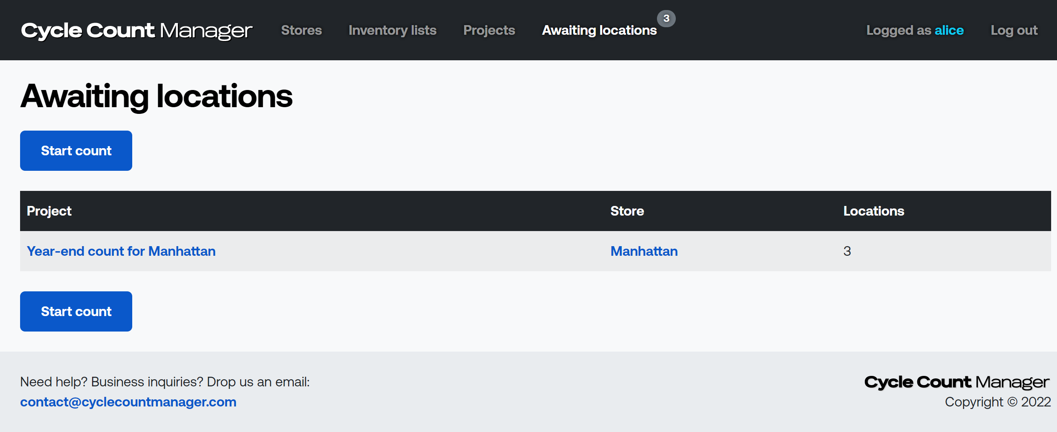Viewport: 1057px width, 432px height.
Task: Select the Awaiting locations nav item
Action: pyautogui.click(x=599, y=30)
